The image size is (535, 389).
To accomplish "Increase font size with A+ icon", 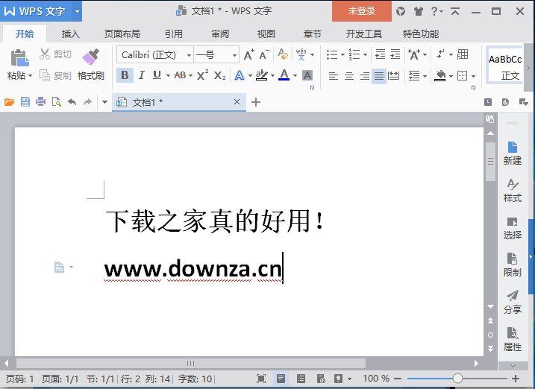I will [249, 54].
